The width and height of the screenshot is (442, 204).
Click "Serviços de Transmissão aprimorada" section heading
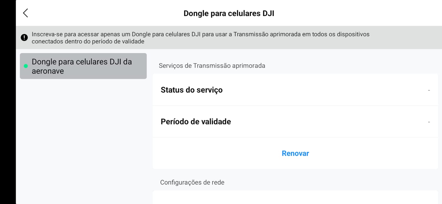click(x=212, y=66)
